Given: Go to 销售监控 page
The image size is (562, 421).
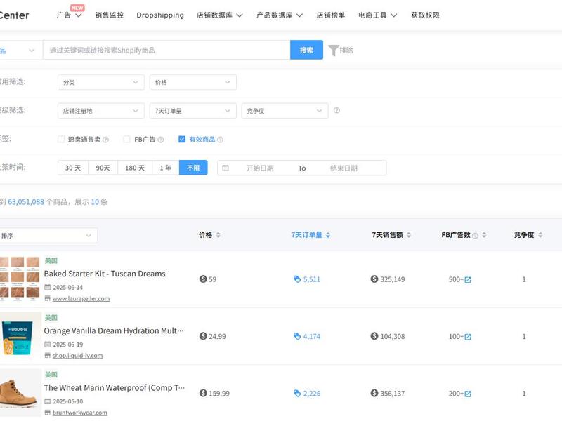Looking at the screenshot, I should [110, 15].
